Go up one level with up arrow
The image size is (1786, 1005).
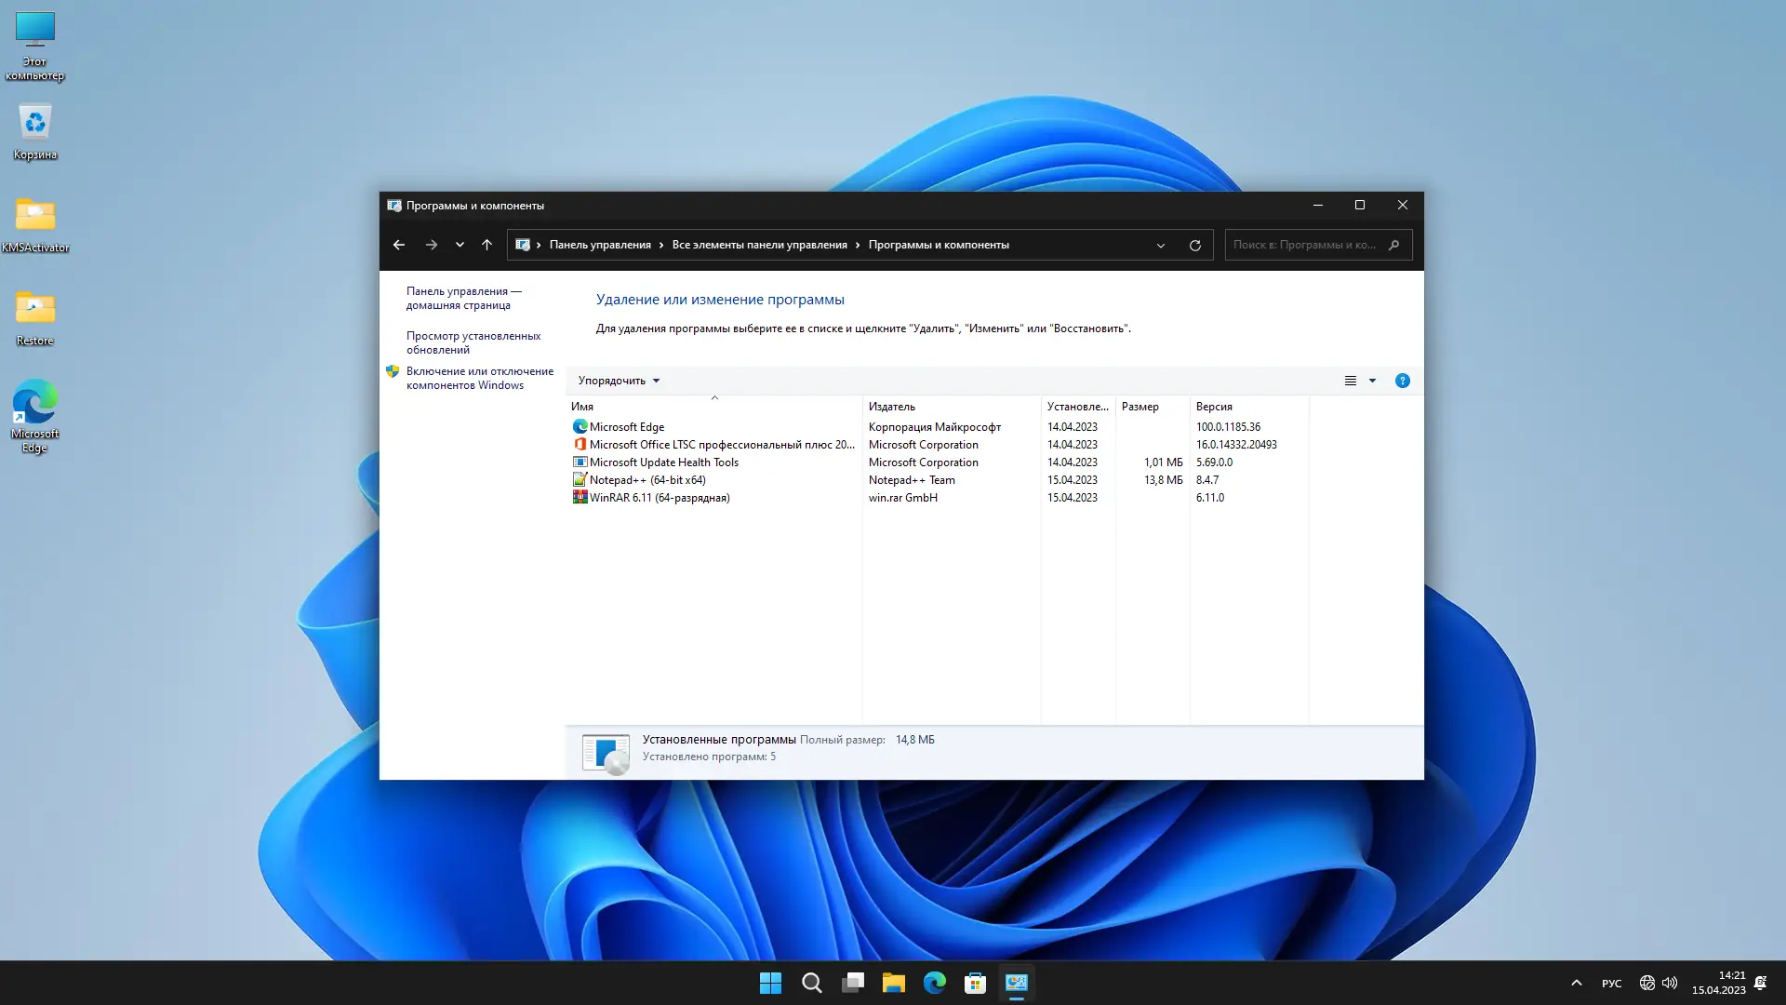point(486,245)
